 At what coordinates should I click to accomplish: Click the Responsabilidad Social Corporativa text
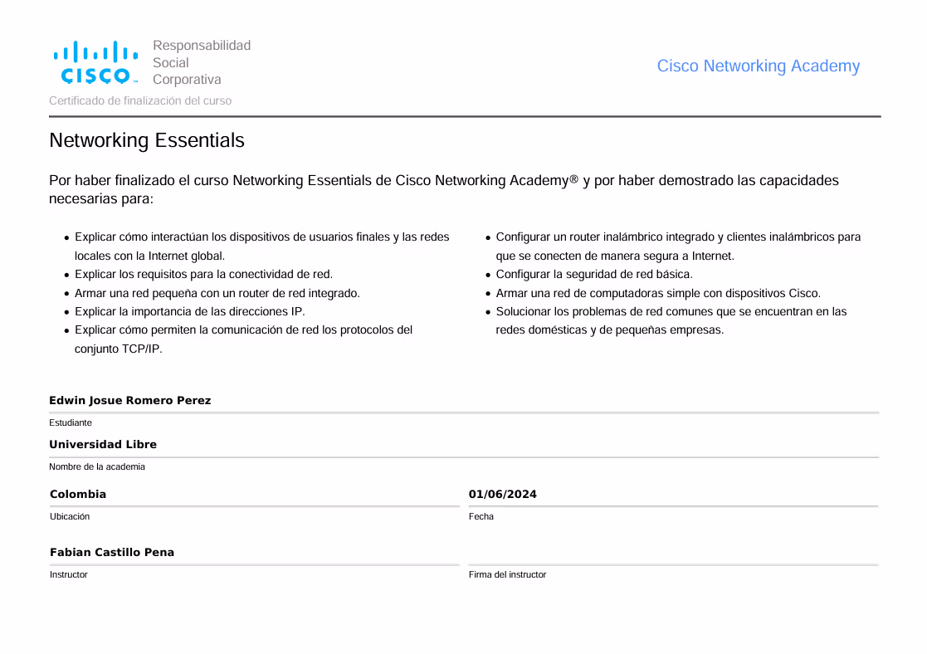pyautogui.click(x=201, y=62)
